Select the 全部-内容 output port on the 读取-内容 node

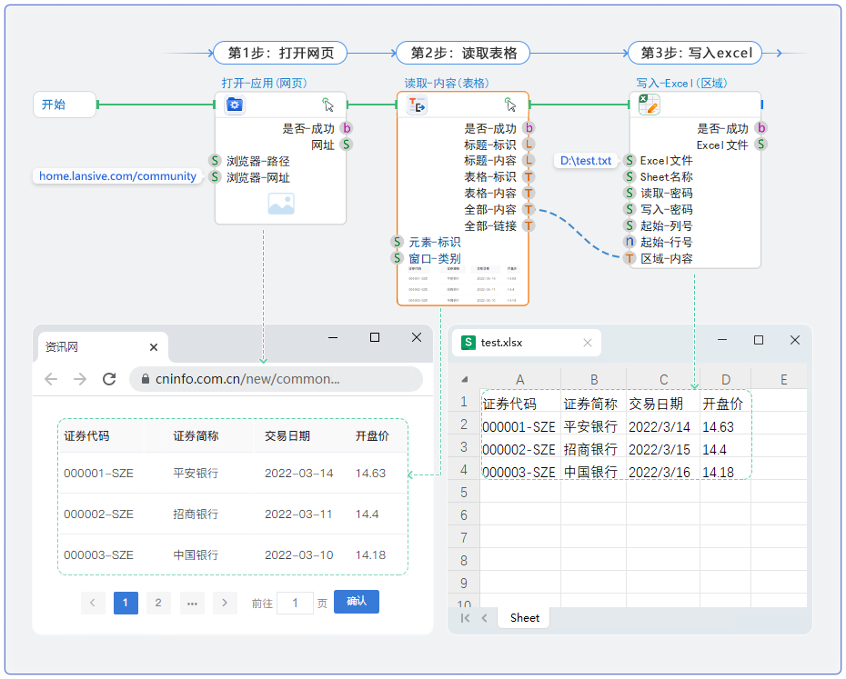(529, 210)
